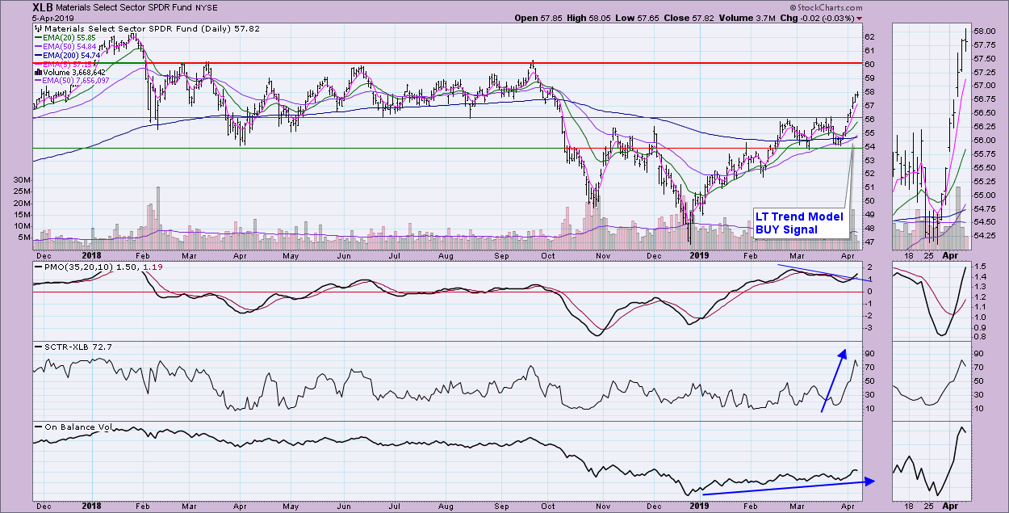Image resolution: width=1009 pixels, height=513 pixels.
Task: Click the -3 label on PMO axis
Action: [869, 327]
